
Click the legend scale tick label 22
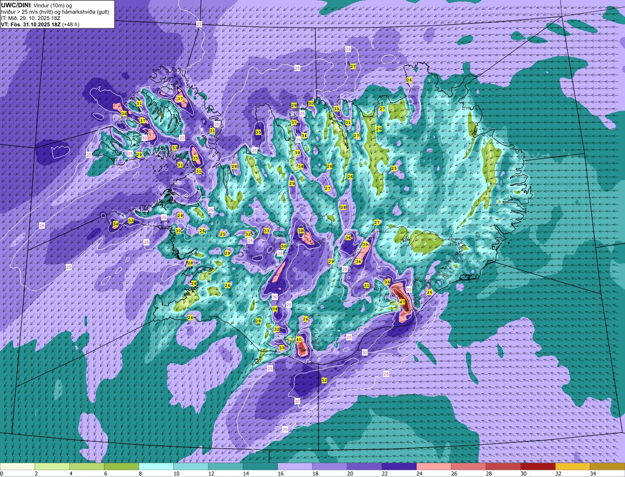[384, 474]
